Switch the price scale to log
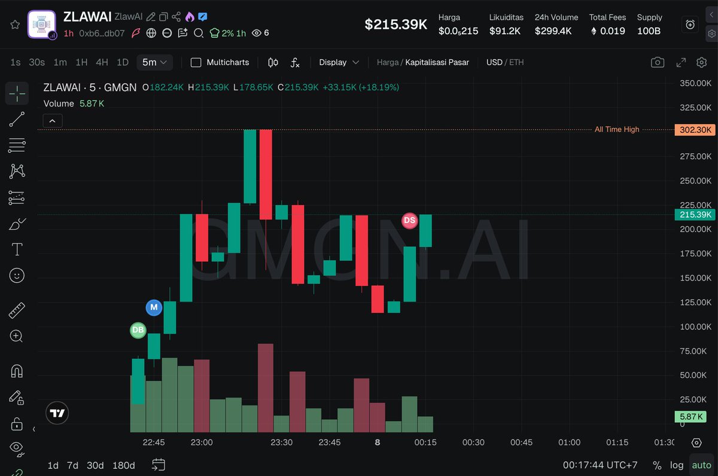 676,465
